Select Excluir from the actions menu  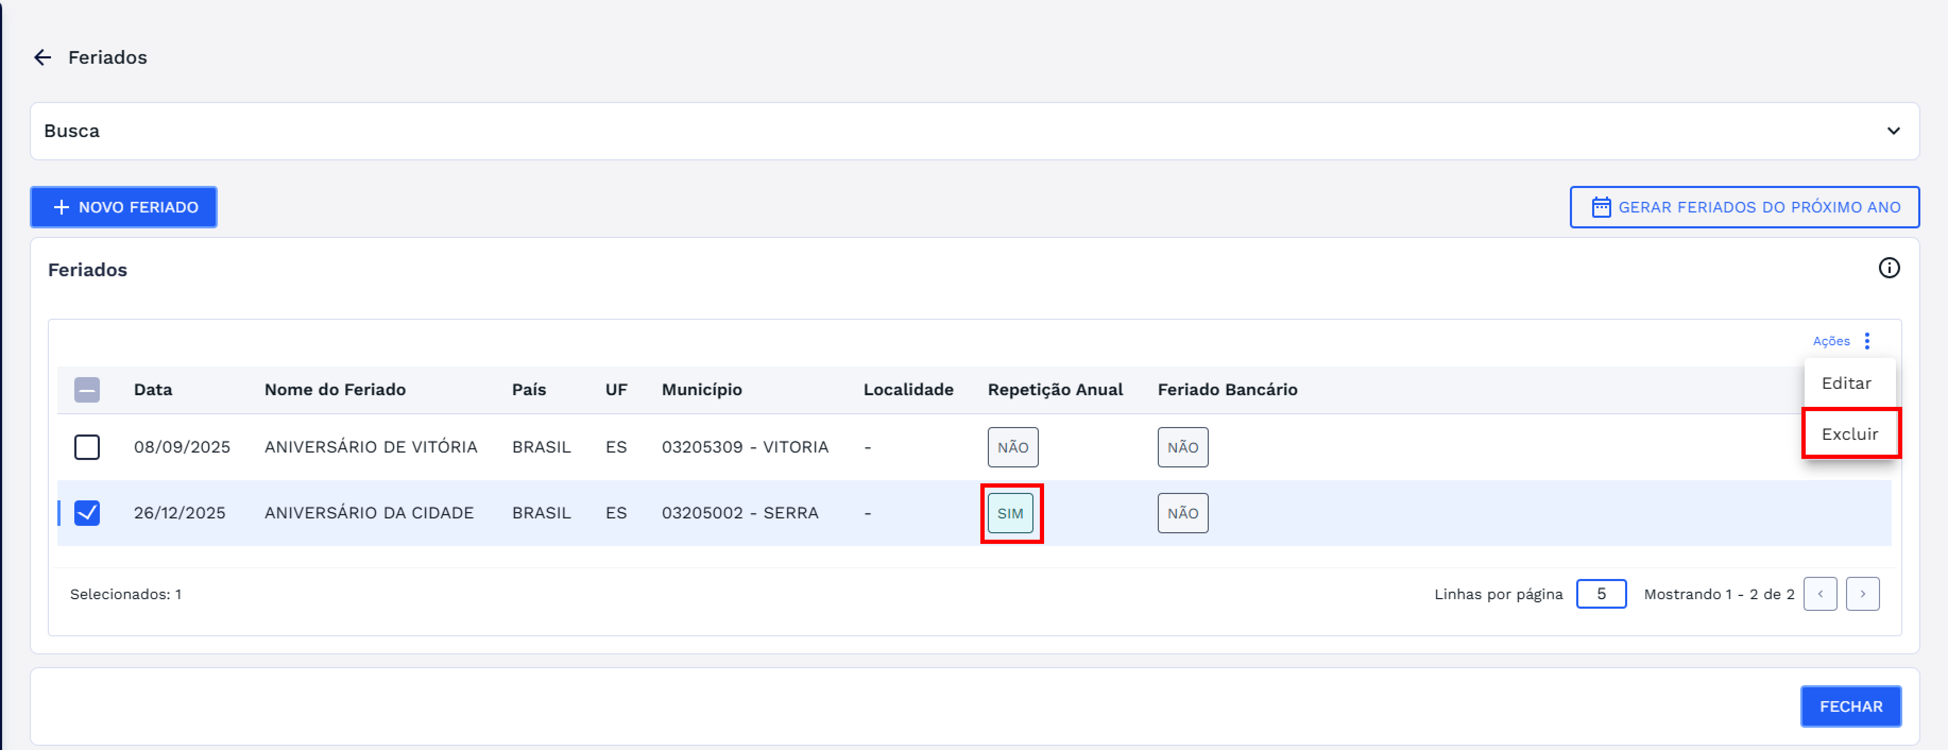[1850, 434]
